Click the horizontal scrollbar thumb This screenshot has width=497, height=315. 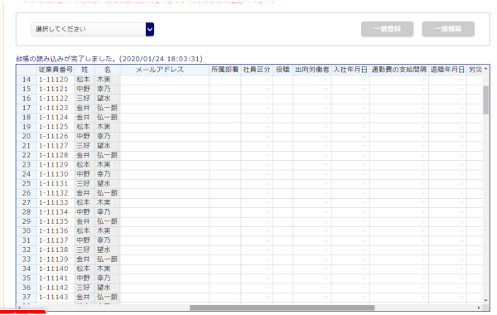(x=282, y=308)
